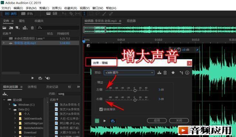Click the trash icon in Files panel
This screenshot has width=236, height=137.
[32, 28]
